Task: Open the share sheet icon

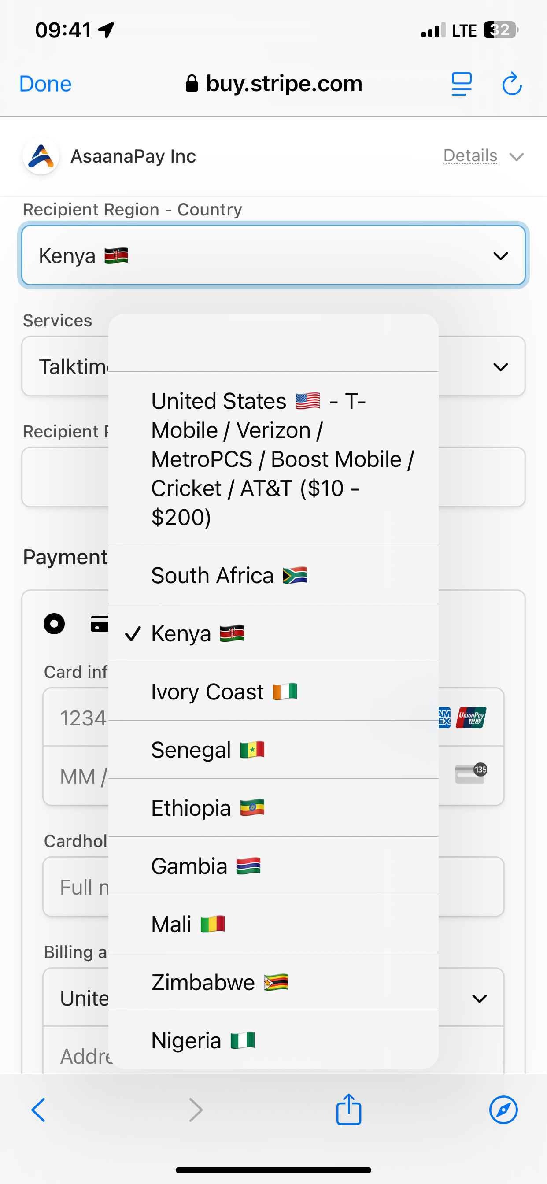Action: (349, 1109)
